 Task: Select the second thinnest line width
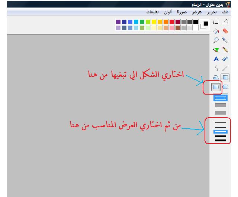pyautogui.click(x=221, y=127)
